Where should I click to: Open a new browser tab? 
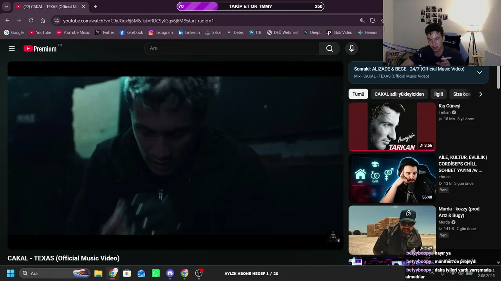pos(96,7)
